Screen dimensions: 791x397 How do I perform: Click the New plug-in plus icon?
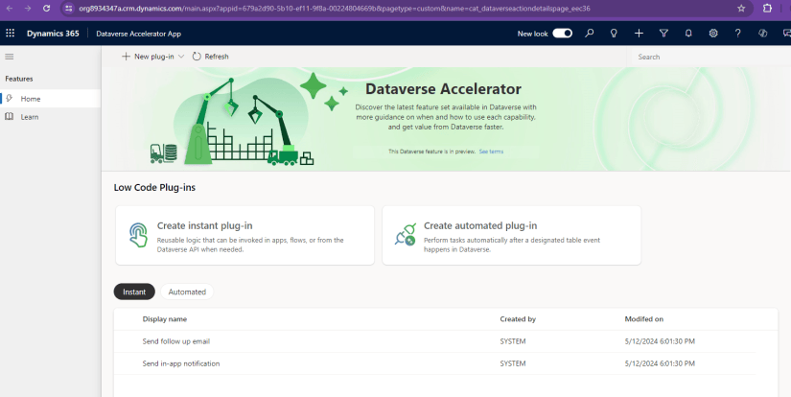(x=127, y=57)
